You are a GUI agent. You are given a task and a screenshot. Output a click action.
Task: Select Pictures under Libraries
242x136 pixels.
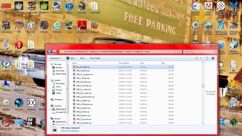59,90
